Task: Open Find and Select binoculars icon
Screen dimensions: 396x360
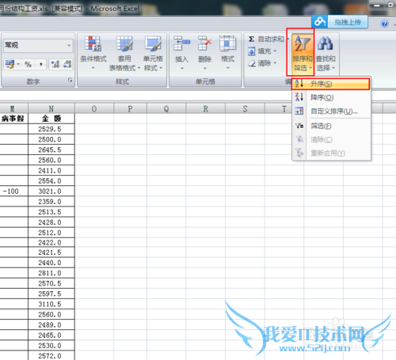Action: coord(326,44)
